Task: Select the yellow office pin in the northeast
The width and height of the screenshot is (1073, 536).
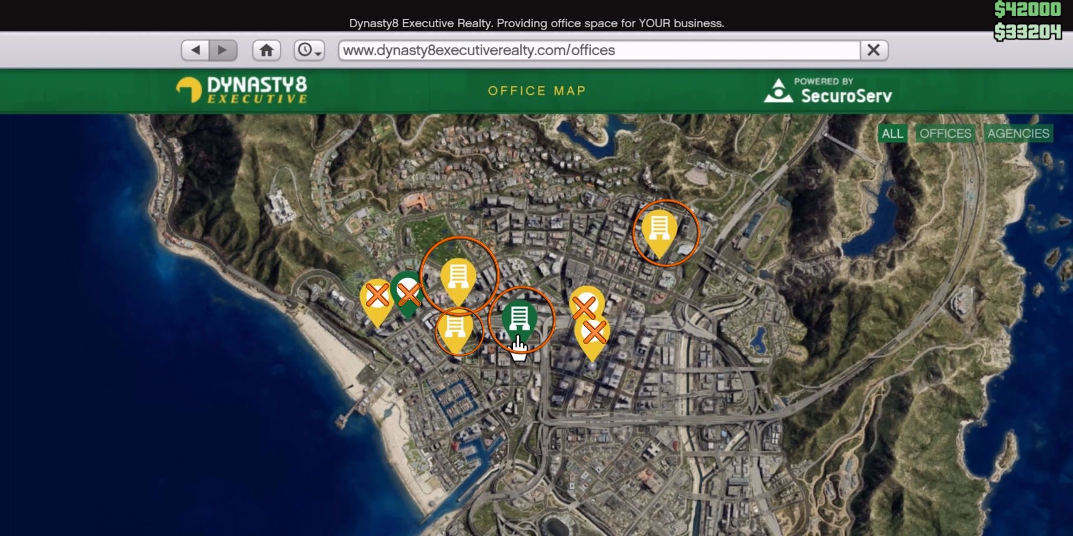Action: [x=659, y=232]
